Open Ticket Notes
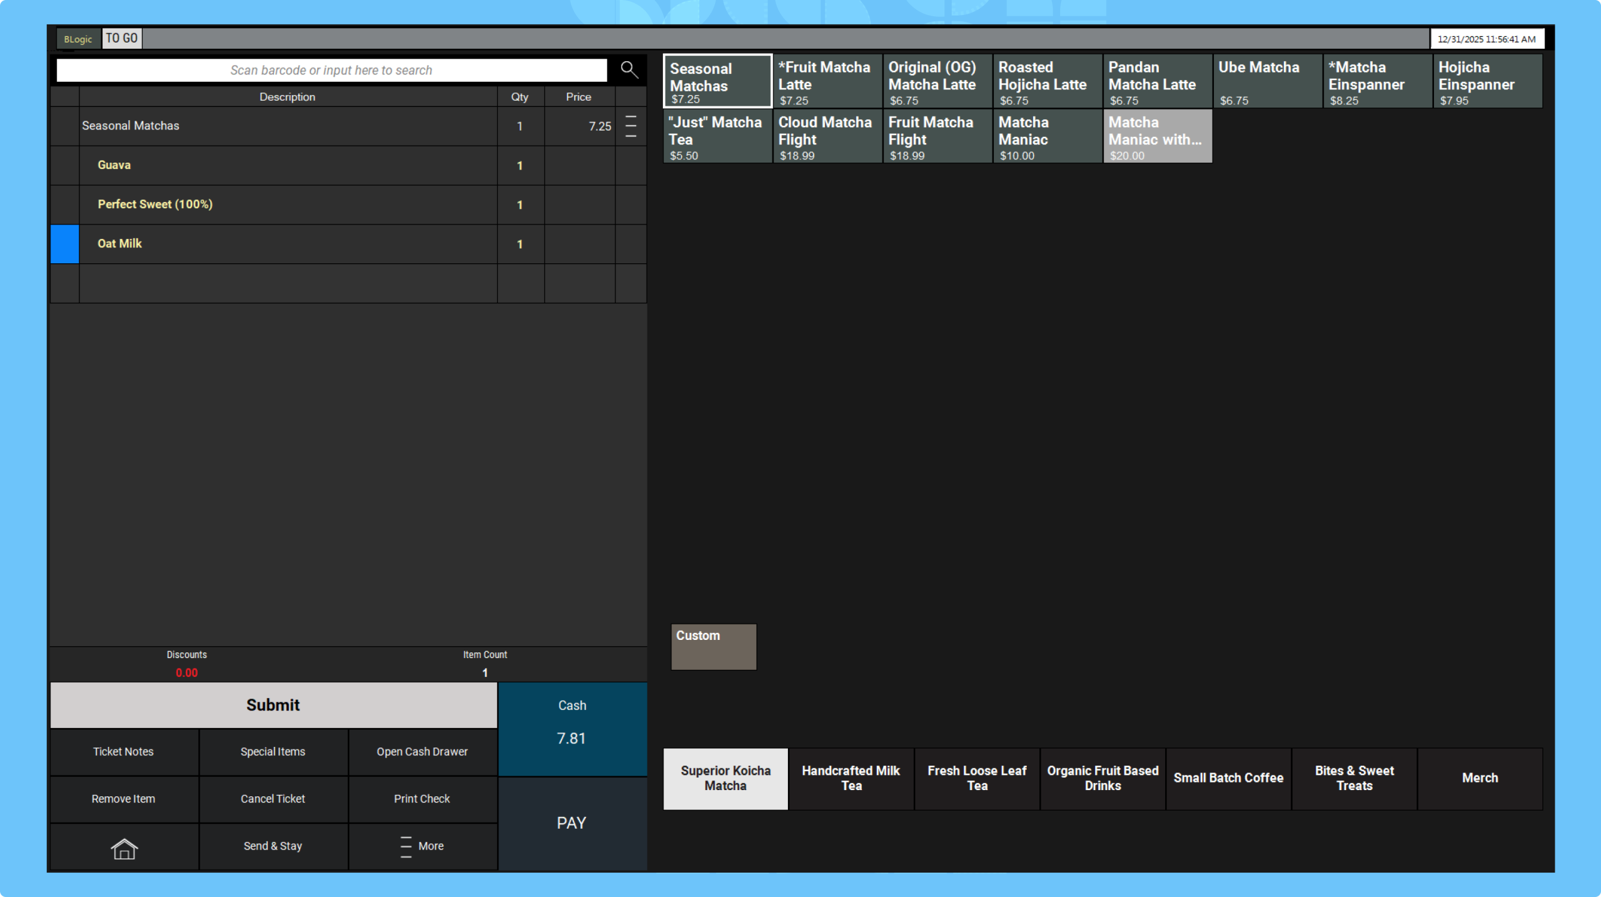This screenshot has width=1601, height=897. pyautogui.click(x=124, y=752)
